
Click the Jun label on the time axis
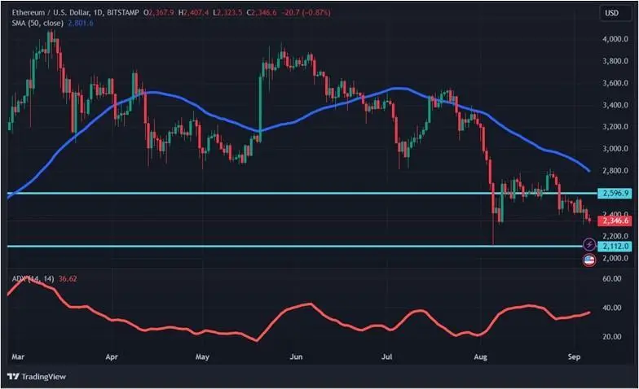tap(297, 356)
